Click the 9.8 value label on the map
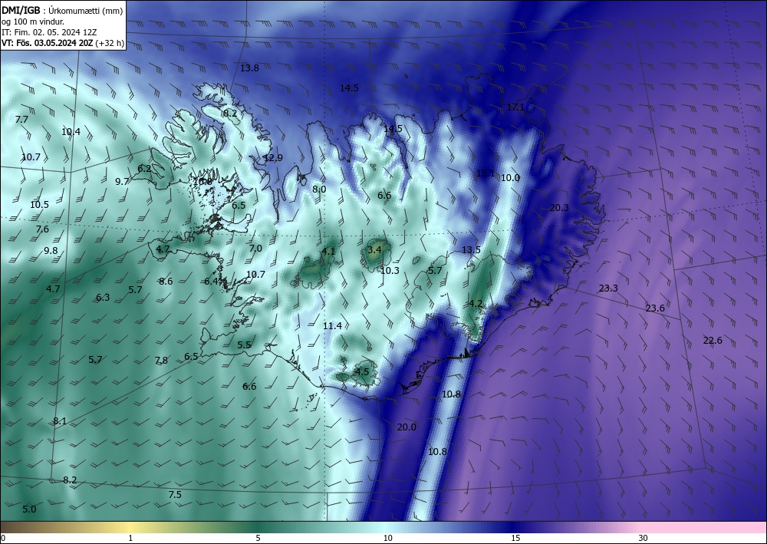This screenshot has width=767, height=544. coord(51,251)
